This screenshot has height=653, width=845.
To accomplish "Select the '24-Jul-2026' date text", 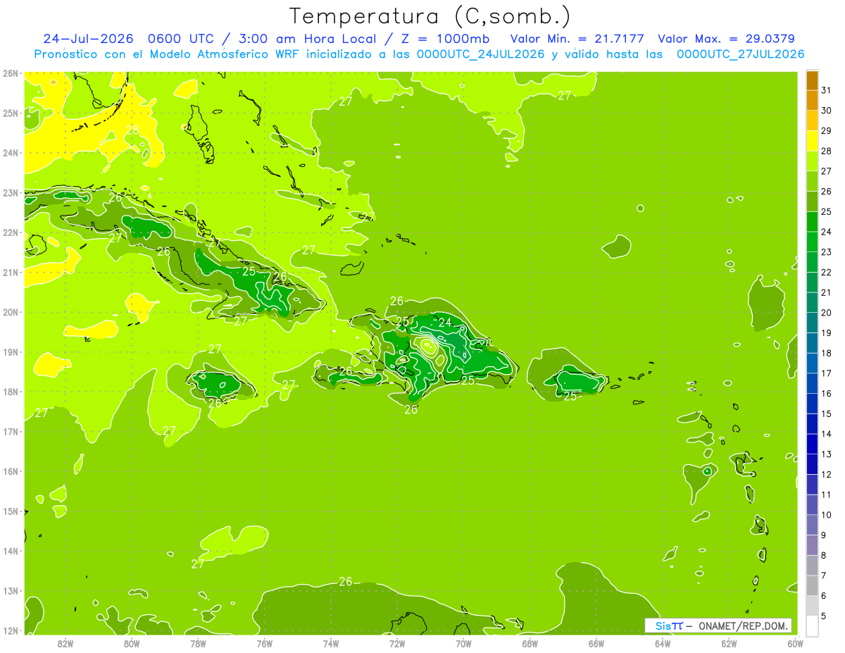I will (88, 39).
